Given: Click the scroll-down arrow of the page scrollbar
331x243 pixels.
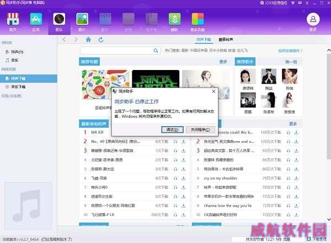Looking at the screenshot, I should [x=329, y=219].
